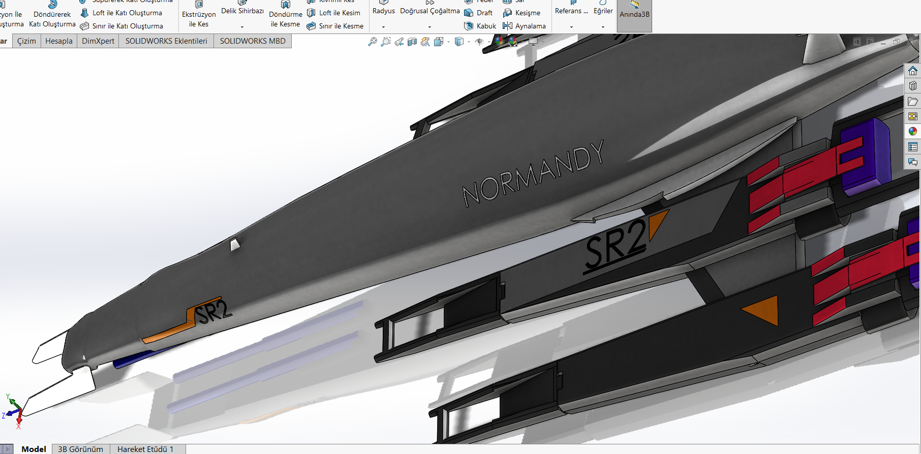
Task: Click the Display Style cube icon
Action: coord(459,42)
